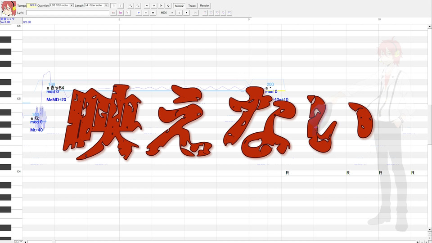The image size is (432, 243).
Task: Click measure marker 8 on the ruler
Action: pos(119,19)
